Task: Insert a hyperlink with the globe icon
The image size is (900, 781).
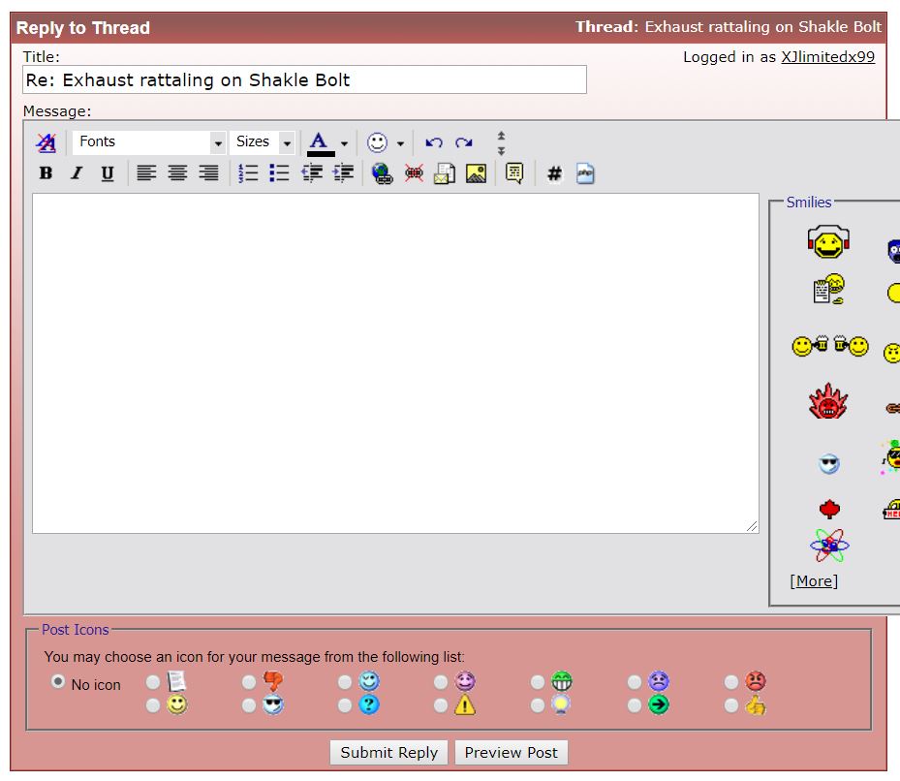Action: click(383, 173)
